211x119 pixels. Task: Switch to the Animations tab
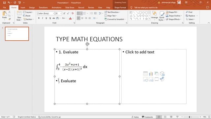56,8
